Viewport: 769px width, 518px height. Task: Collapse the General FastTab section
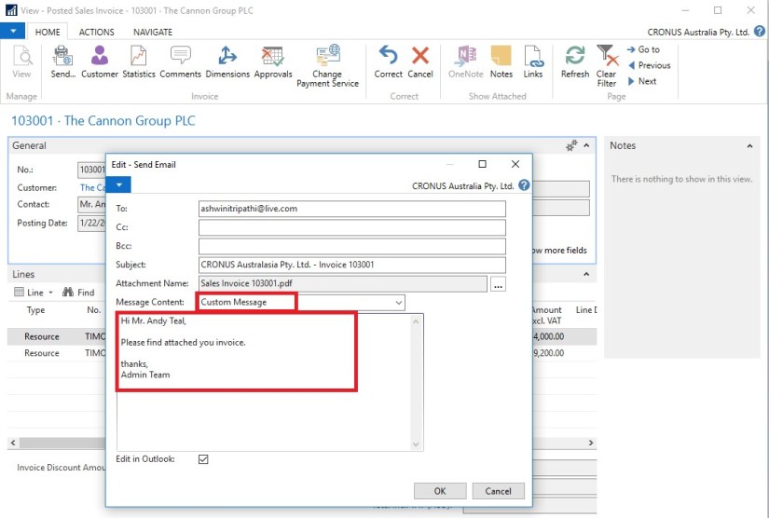(585, 146)
